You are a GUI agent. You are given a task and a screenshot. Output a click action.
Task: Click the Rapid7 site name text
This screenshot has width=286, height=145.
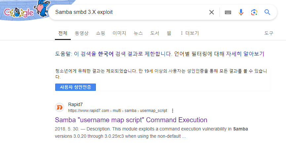[x=75, y=104]
